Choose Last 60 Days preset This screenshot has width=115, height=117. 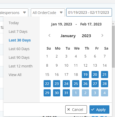19,49
